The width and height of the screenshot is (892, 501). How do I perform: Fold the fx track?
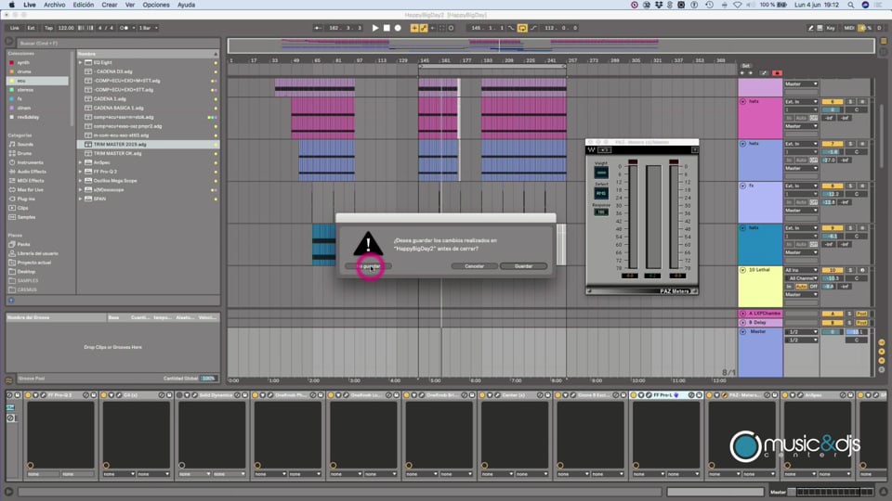click(743, 186)
